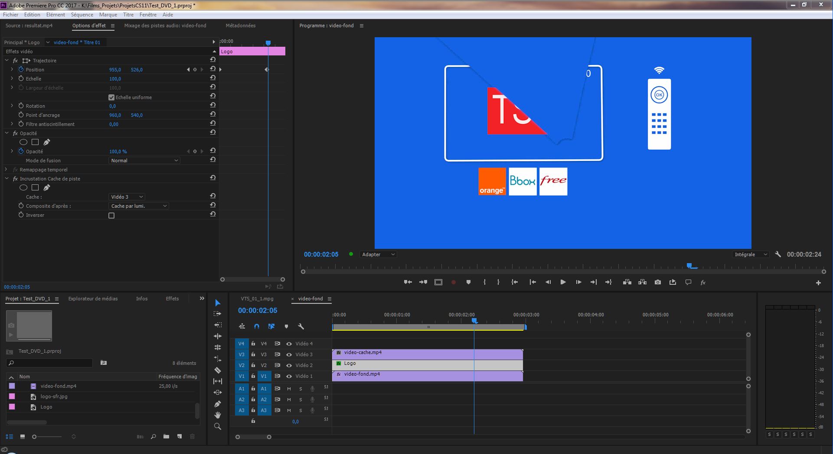Screen dimensions: 833x454
Task: Select the Rate Stretch tool
Action: click(218, 359)
